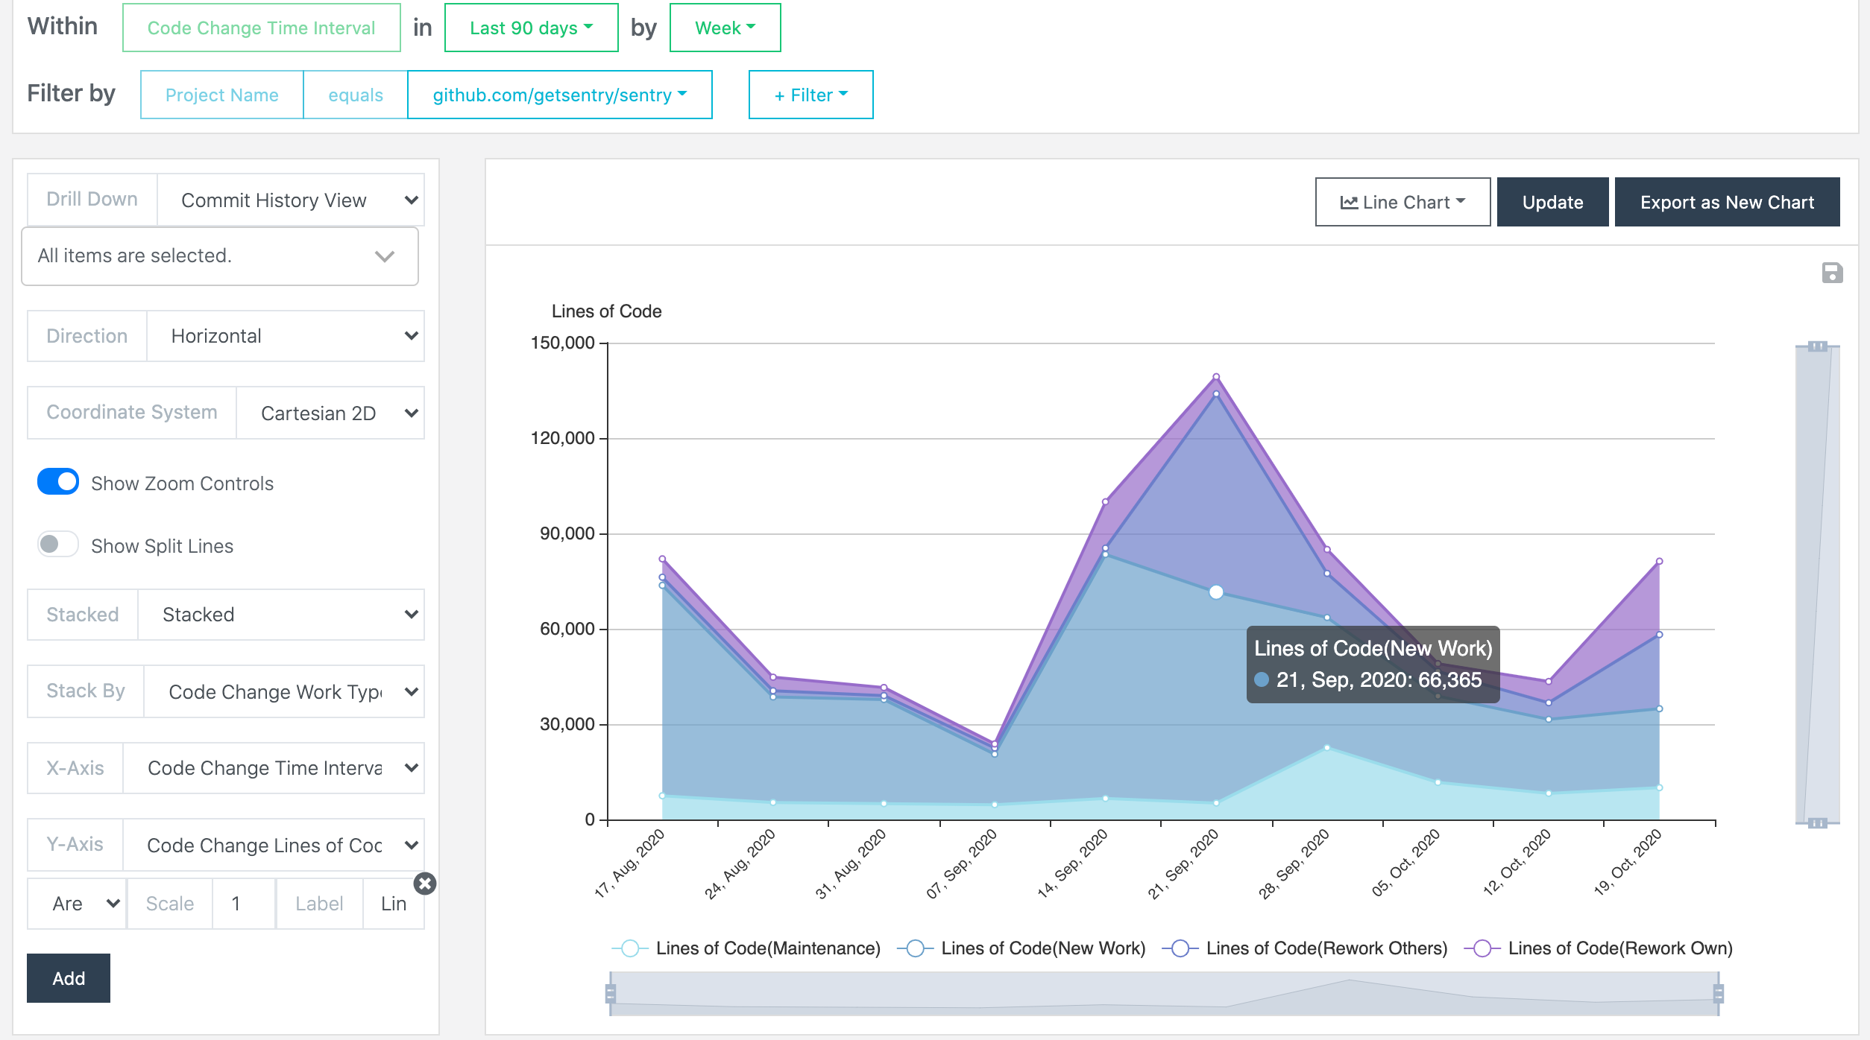Click the top vertical zoom handle

pos(1818,346)
